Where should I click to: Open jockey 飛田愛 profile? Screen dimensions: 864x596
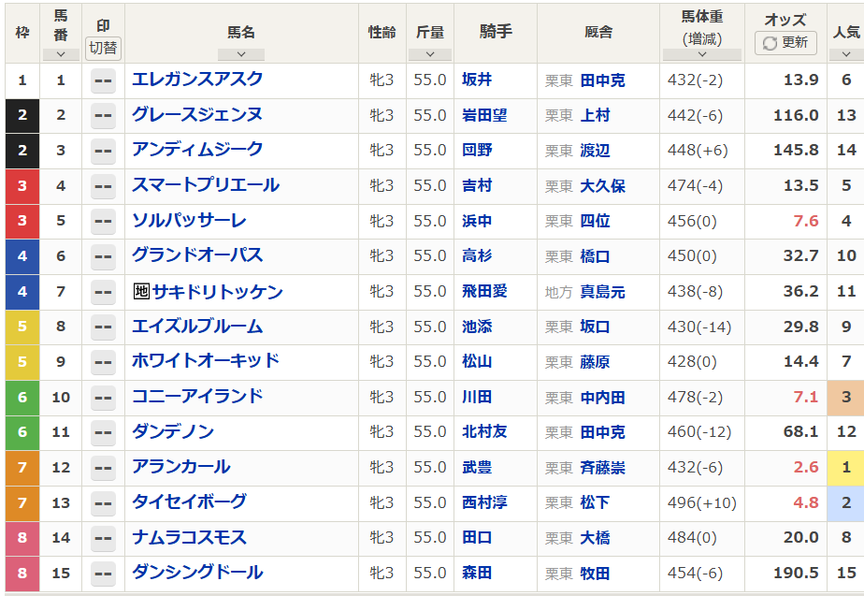tap(484, 291)
